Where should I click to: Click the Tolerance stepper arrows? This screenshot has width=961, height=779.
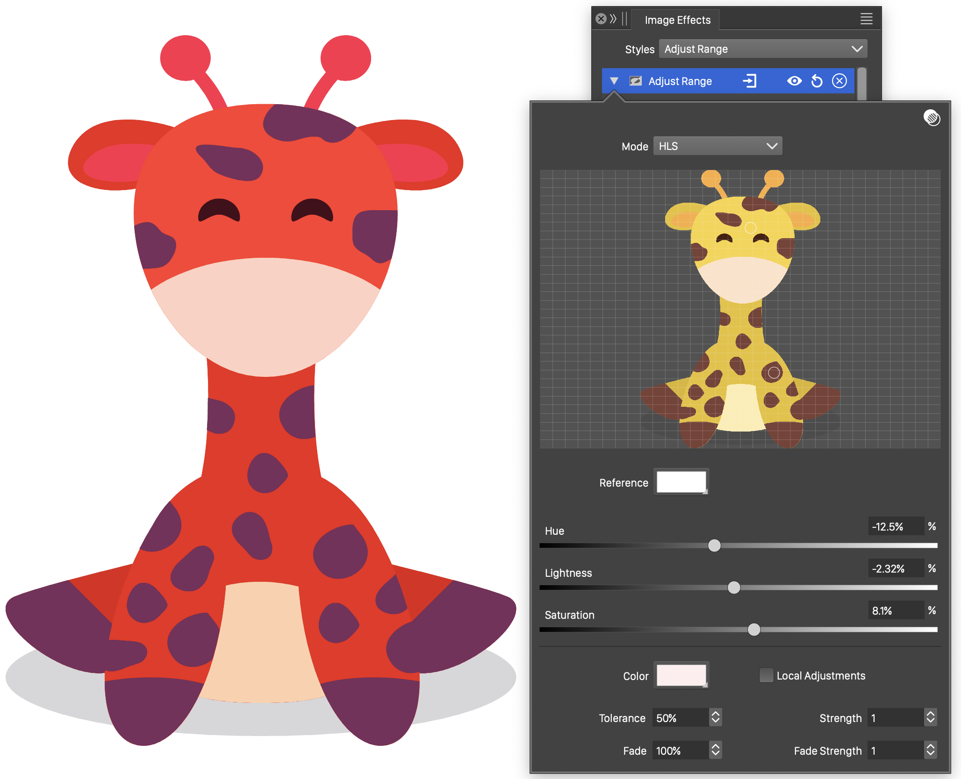pos(715,717)
